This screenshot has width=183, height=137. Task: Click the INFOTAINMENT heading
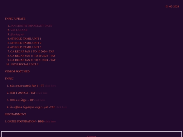(15, 114)
